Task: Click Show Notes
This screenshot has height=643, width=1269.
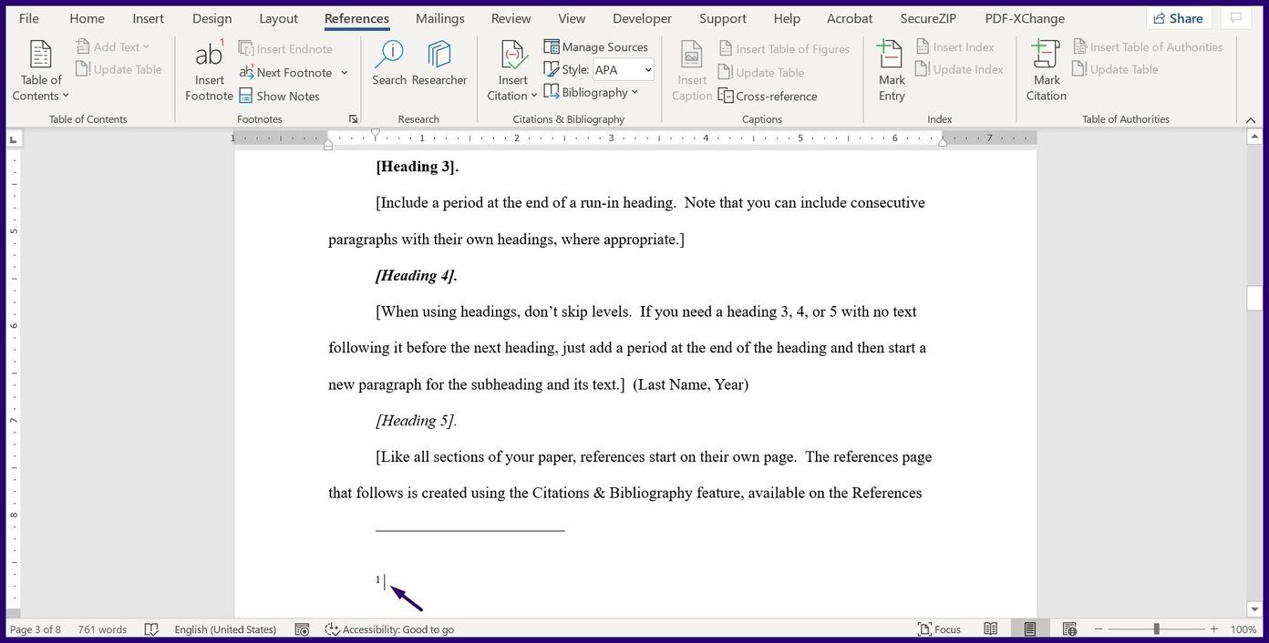Action: (279, 96)
